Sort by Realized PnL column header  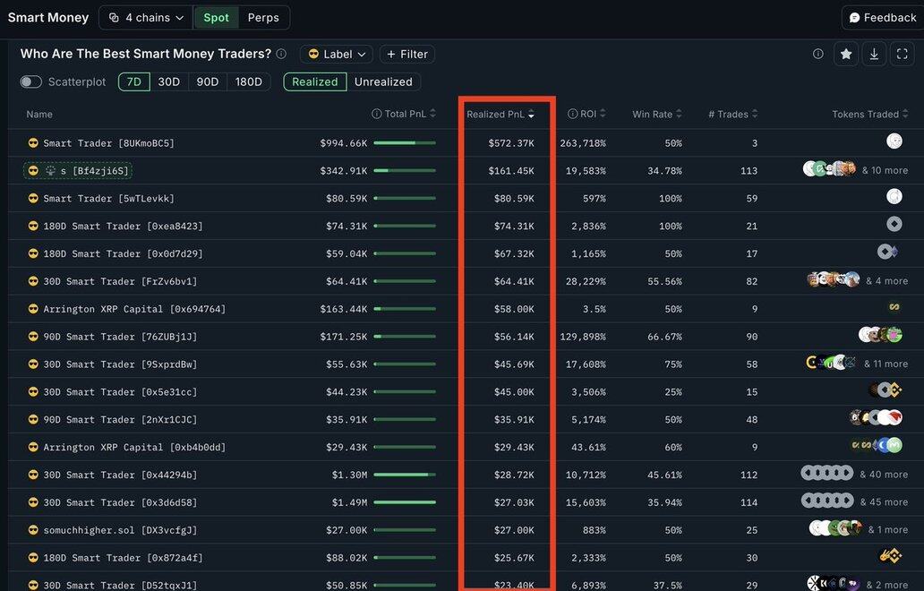500,114
